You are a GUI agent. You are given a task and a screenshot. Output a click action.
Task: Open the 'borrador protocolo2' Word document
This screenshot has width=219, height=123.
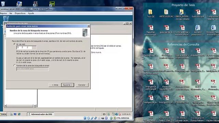(x=198, y=30)
